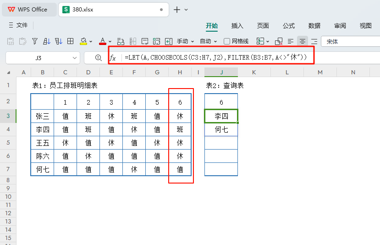The height and width of the screenshot is (245, 380).
Task: Select the 380.xlsx document tab
Action: pos(113,10)
